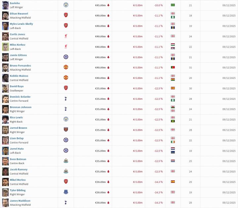Image resolution: width=238 pixels, height=208 pixels.
Task: Click Jorrel Hato's portrait thumbnail
Action: (x=5, y=151)
